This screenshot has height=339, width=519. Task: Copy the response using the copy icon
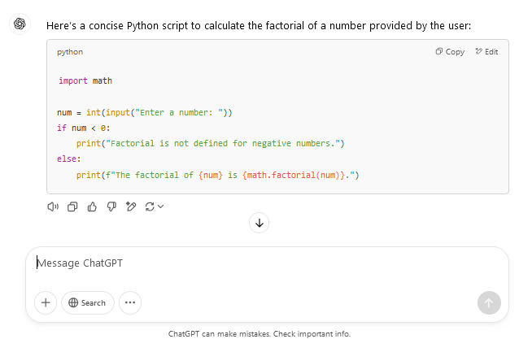(x=72, y=206)
